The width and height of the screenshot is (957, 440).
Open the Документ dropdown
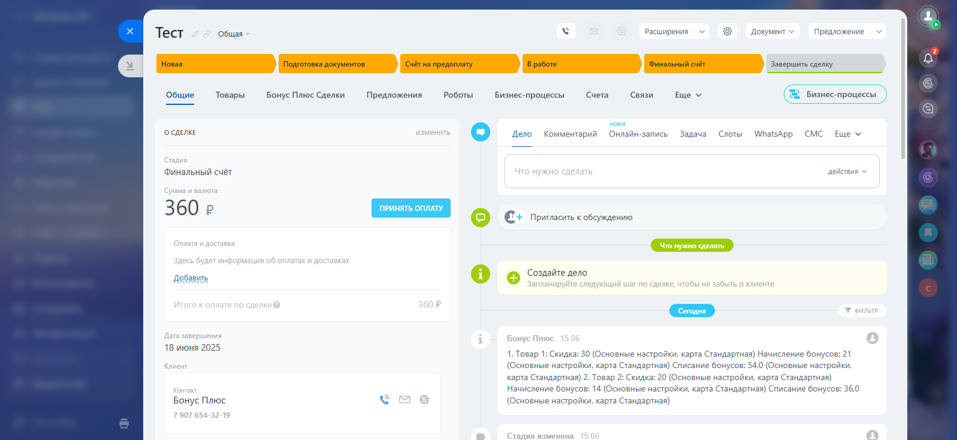click(x=772, y=31)
